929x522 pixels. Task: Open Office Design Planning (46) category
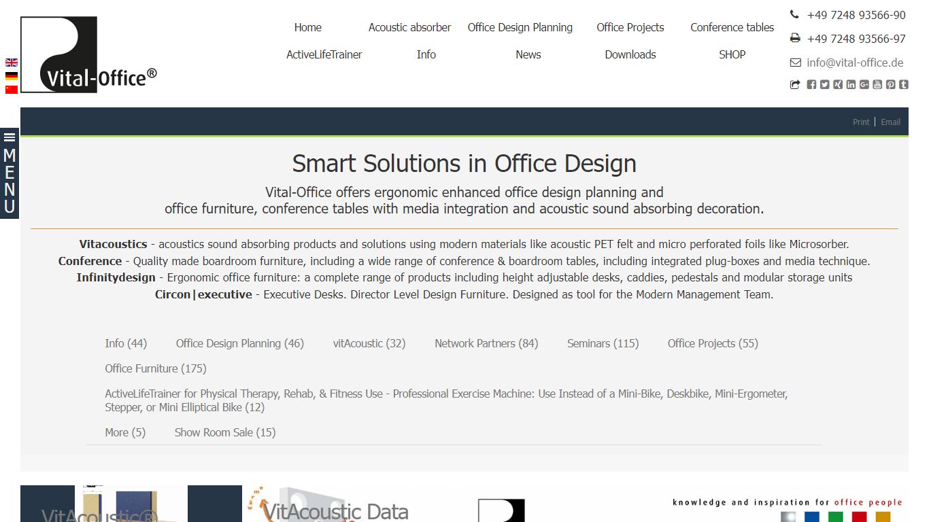click(240, 343)
